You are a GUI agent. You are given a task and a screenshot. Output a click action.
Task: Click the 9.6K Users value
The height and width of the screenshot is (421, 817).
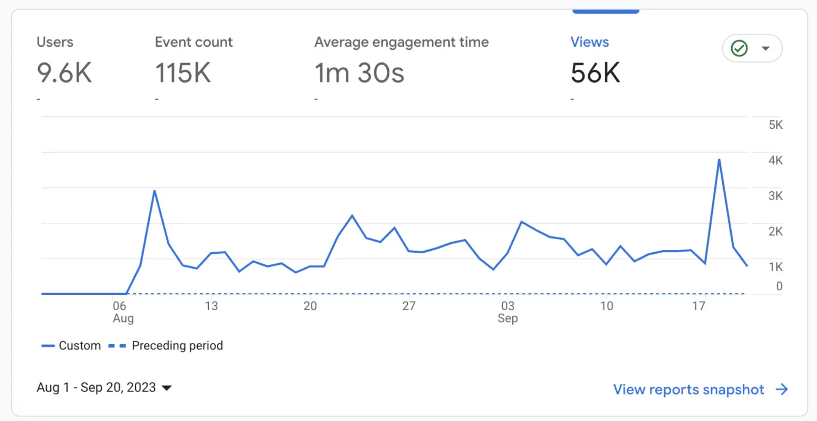point(64,73)
